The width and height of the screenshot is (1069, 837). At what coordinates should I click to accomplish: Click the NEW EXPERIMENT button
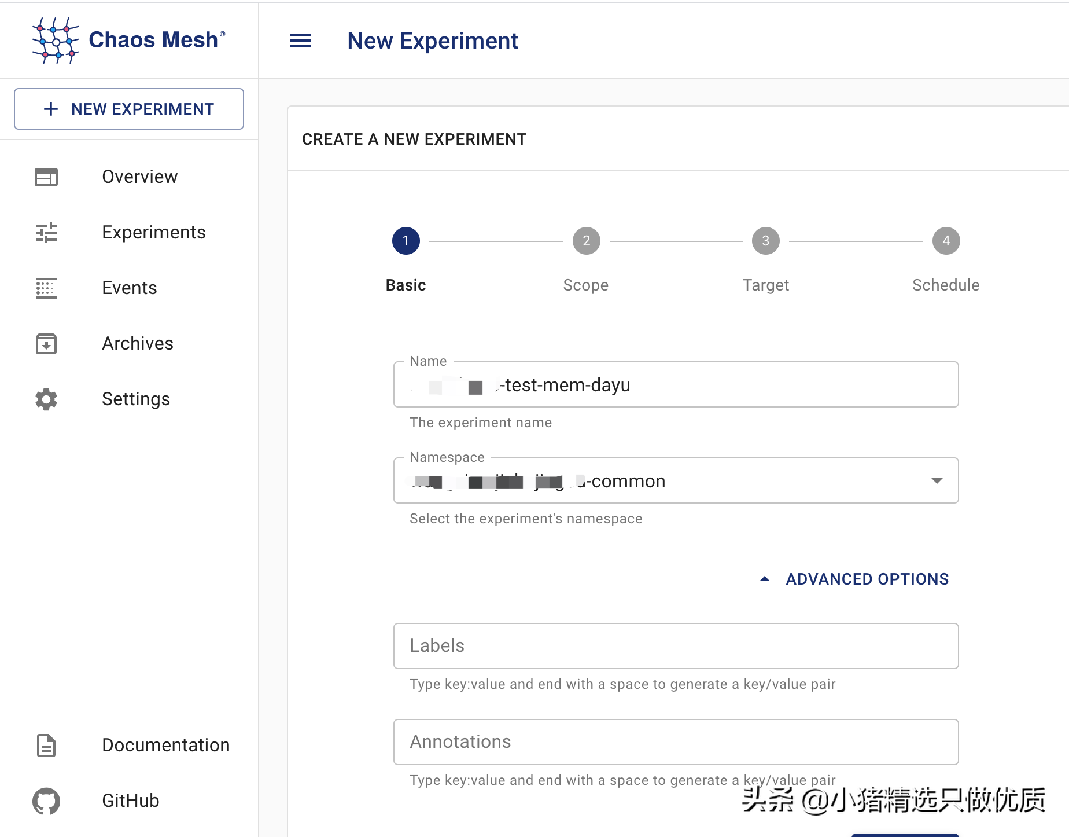coord(129,109)
